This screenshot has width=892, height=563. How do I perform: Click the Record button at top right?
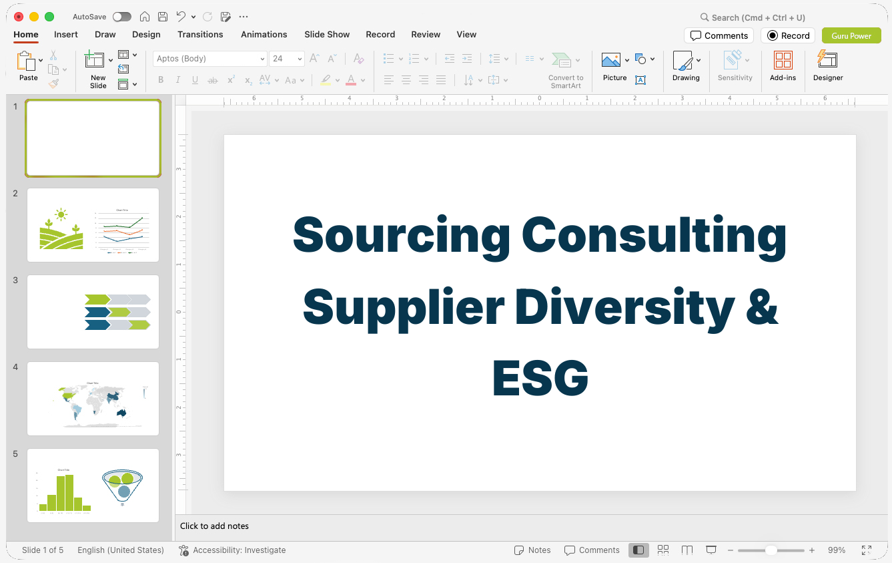[788, 35]
